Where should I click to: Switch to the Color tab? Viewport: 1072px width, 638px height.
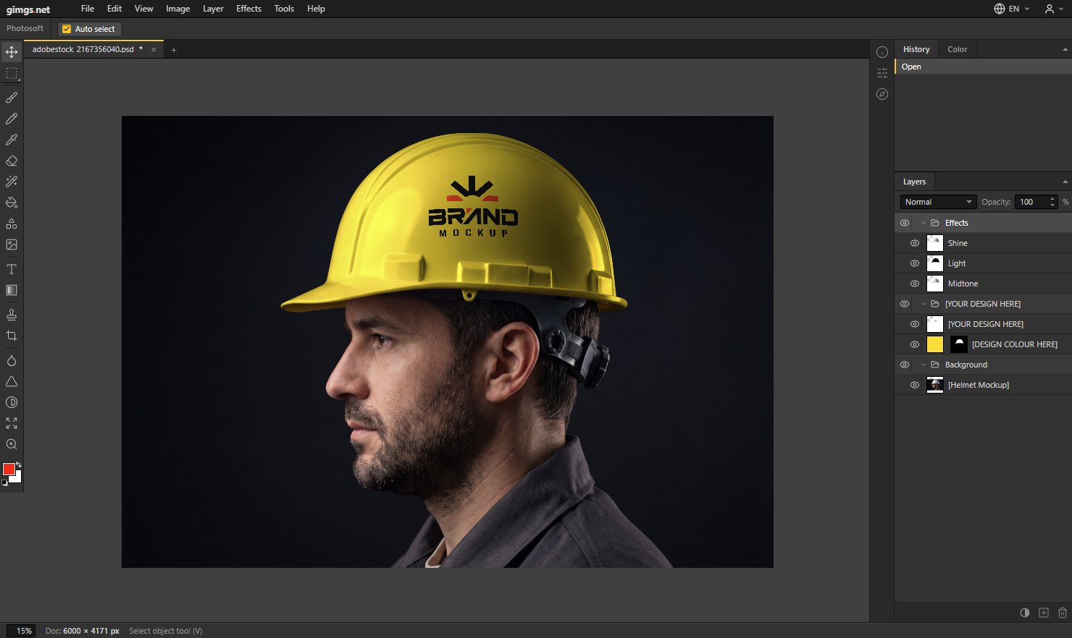pos(957,49)
